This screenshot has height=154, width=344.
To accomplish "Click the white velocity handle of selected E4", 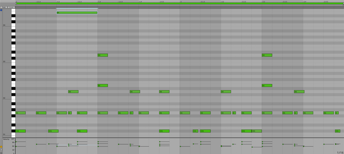I will [57, 145].
